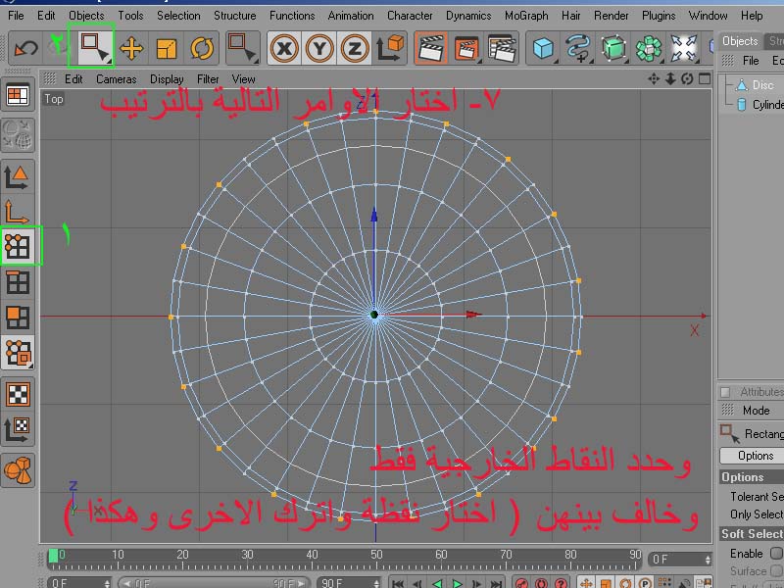This screenshot has width=784, height=588.
Task: Click the checkerboard Texture tool icon
Action: [19, 395]
